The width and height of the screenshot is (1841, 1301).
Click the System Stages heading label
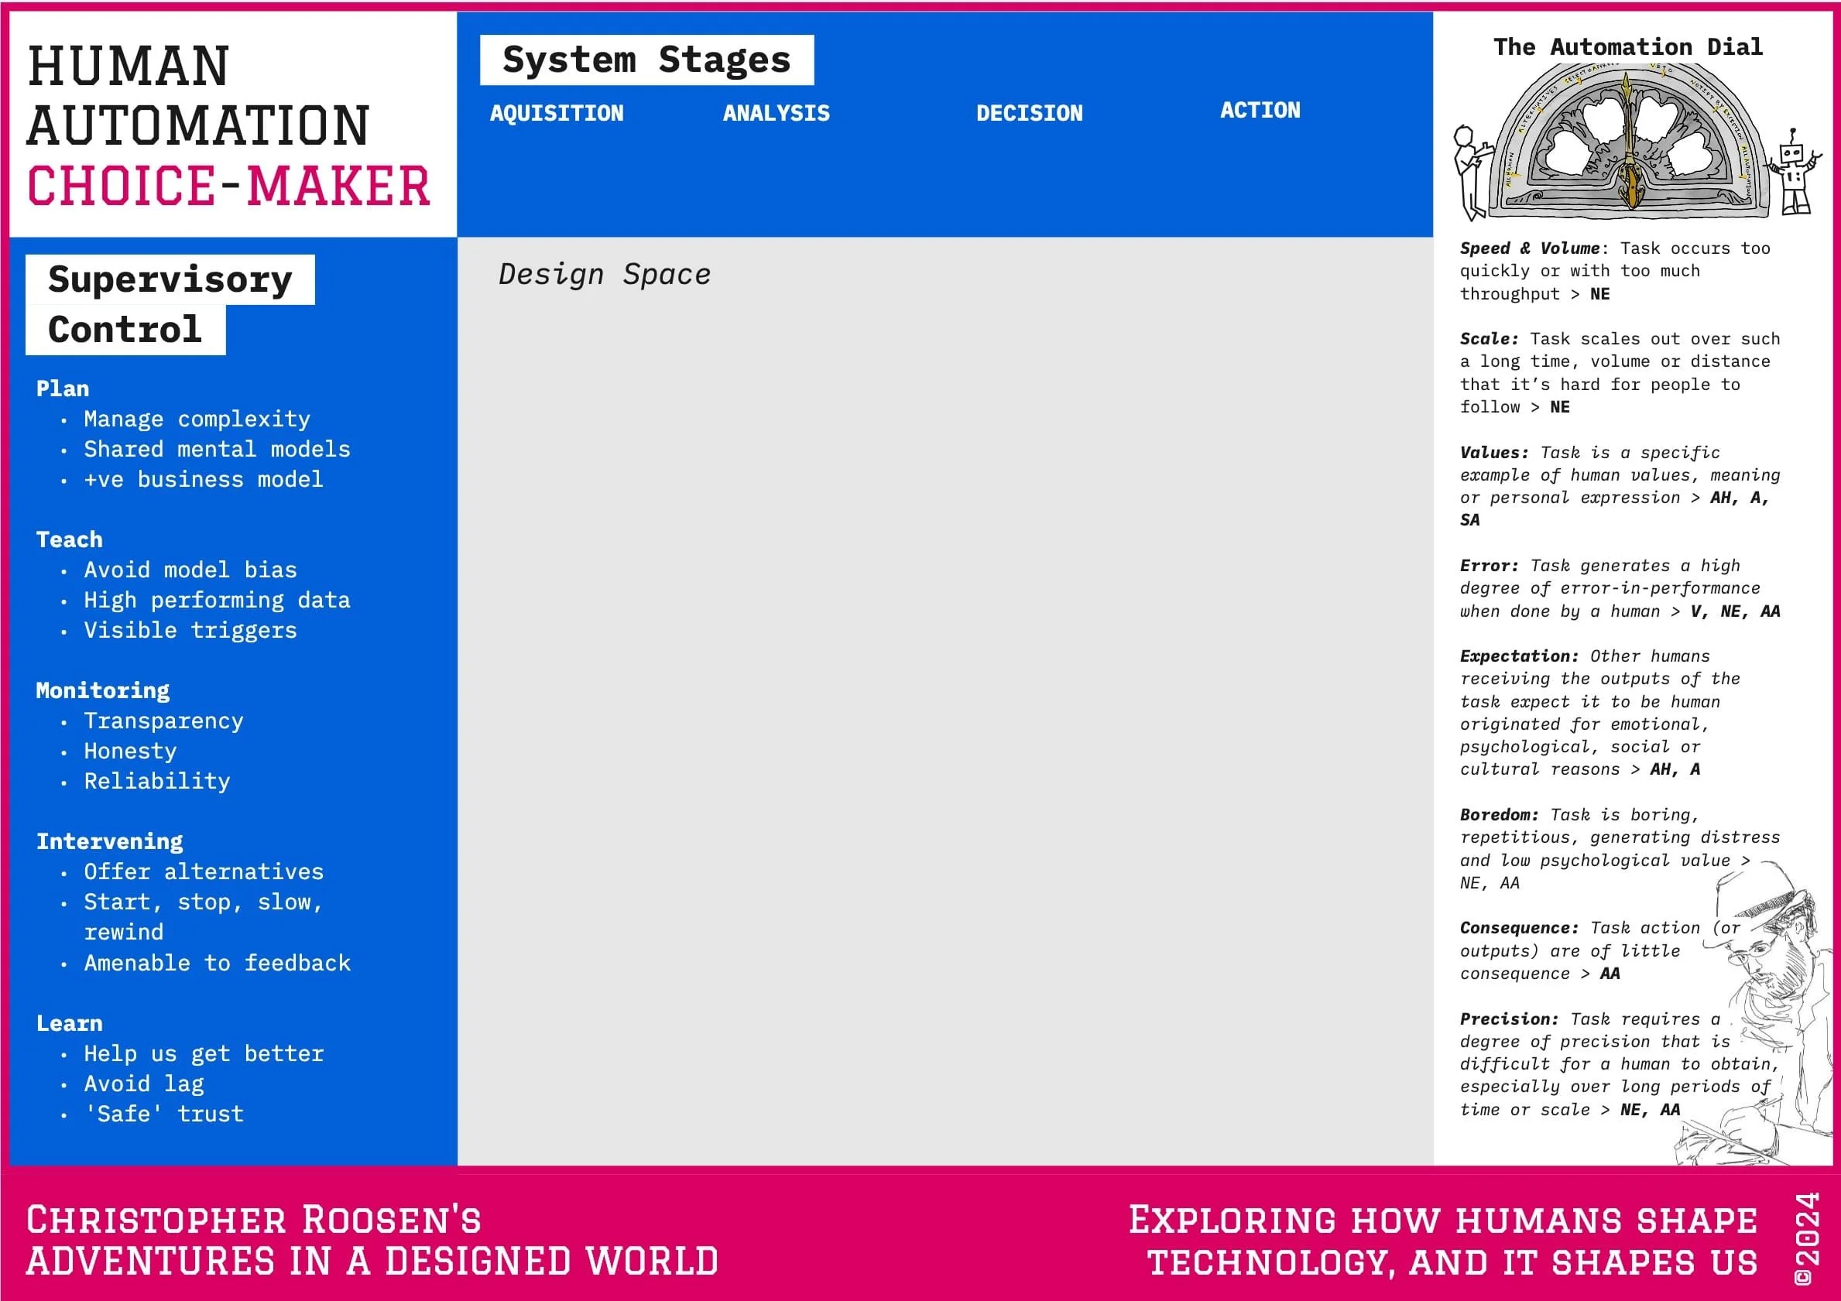[x=646, y=60]
